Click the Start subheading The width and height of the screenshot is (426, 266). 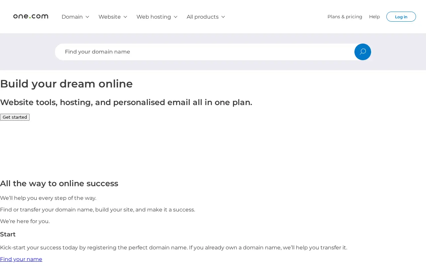point(8,234)
